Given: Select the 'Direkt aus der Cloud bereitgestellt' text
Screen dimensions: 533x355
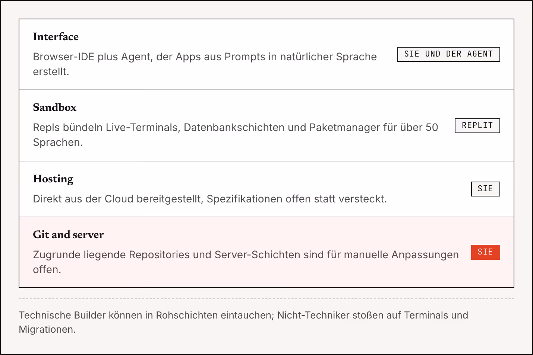Looking at the screenshot, I should coord(210,199).
